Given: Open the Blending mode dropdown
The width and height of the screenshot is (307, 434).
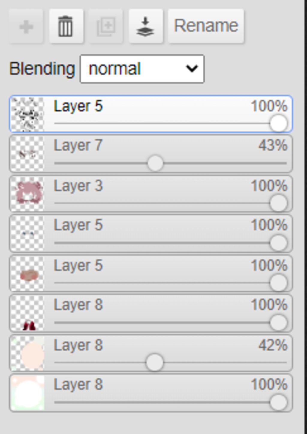Looking at the screenshot, I should tap(142, 69).
